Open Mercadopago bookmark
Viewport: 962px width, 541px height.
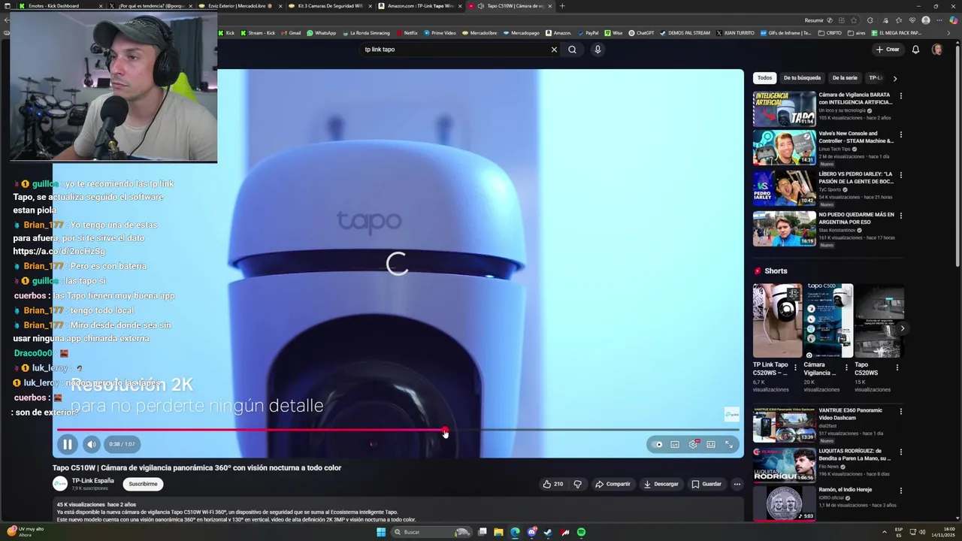[521, 33]
